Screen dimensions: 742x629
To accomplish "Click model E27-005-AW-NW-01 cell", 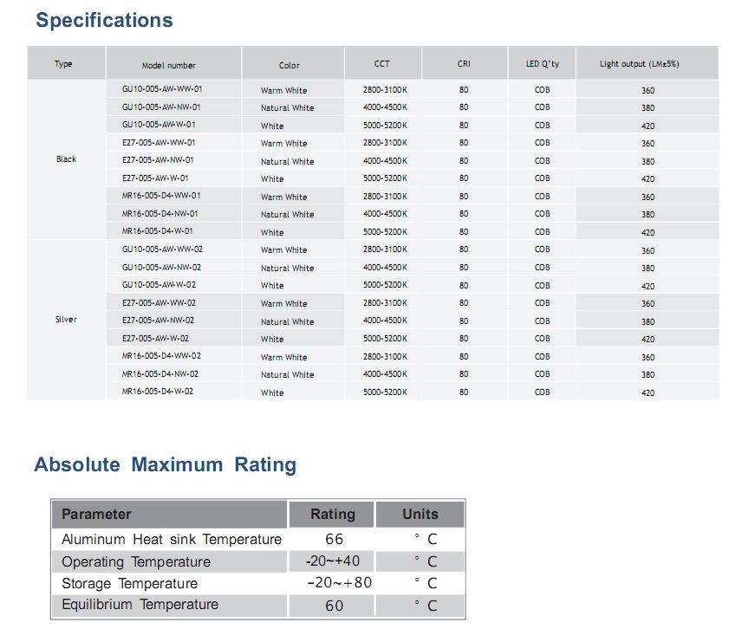I will coord(158,160).
